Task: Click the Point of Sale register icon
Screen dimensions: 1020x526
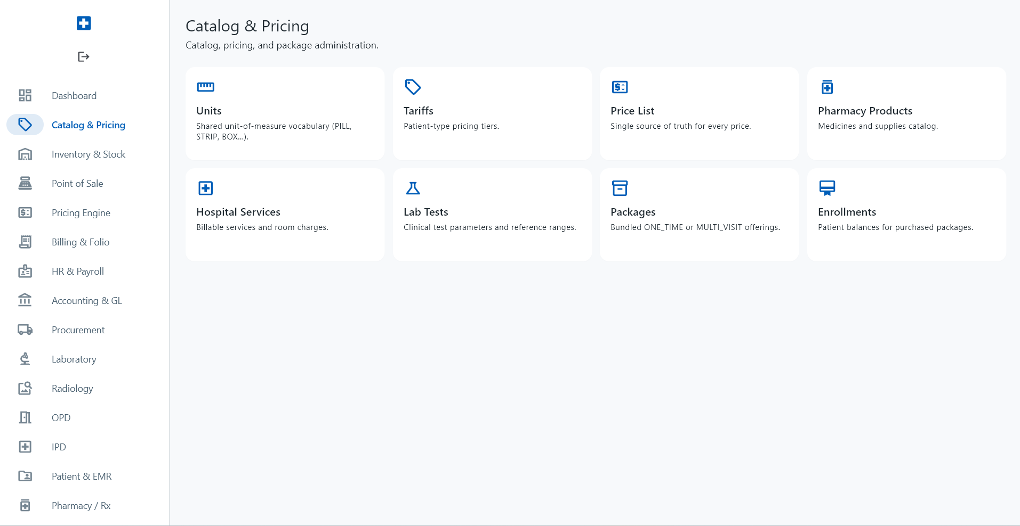Action: (25, 183)
